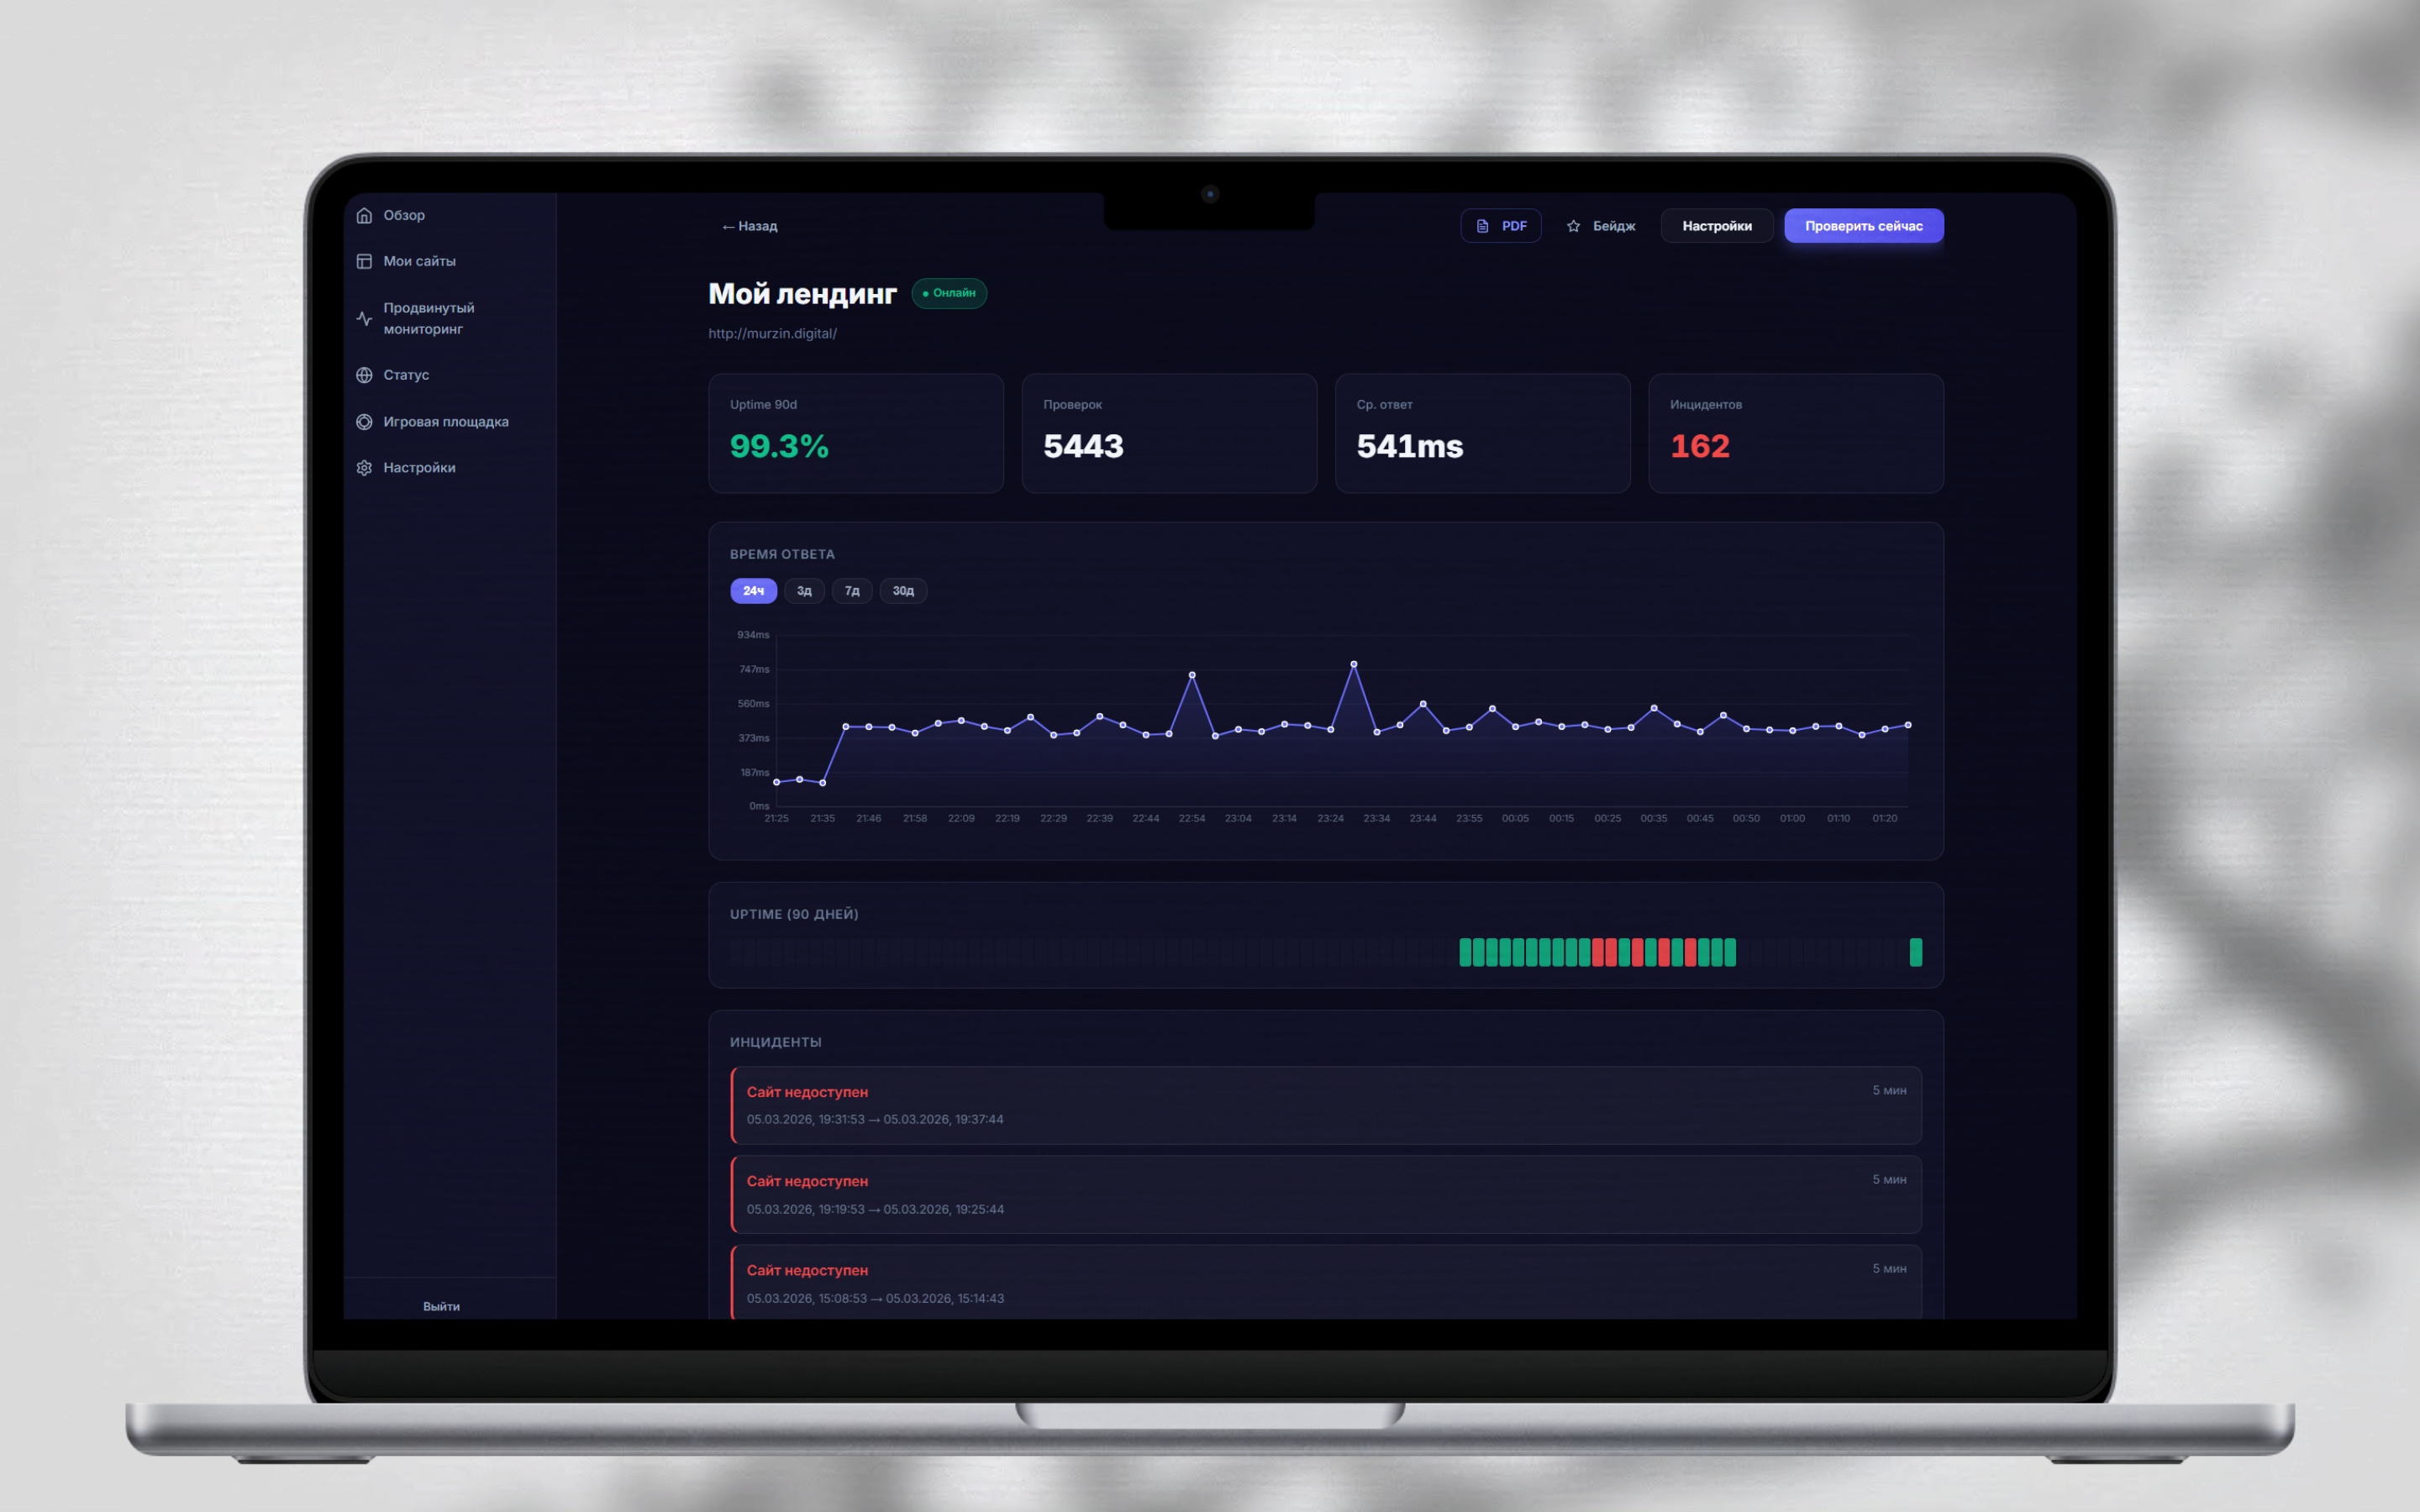Click the Обзор home icon

tap(364, 215)
